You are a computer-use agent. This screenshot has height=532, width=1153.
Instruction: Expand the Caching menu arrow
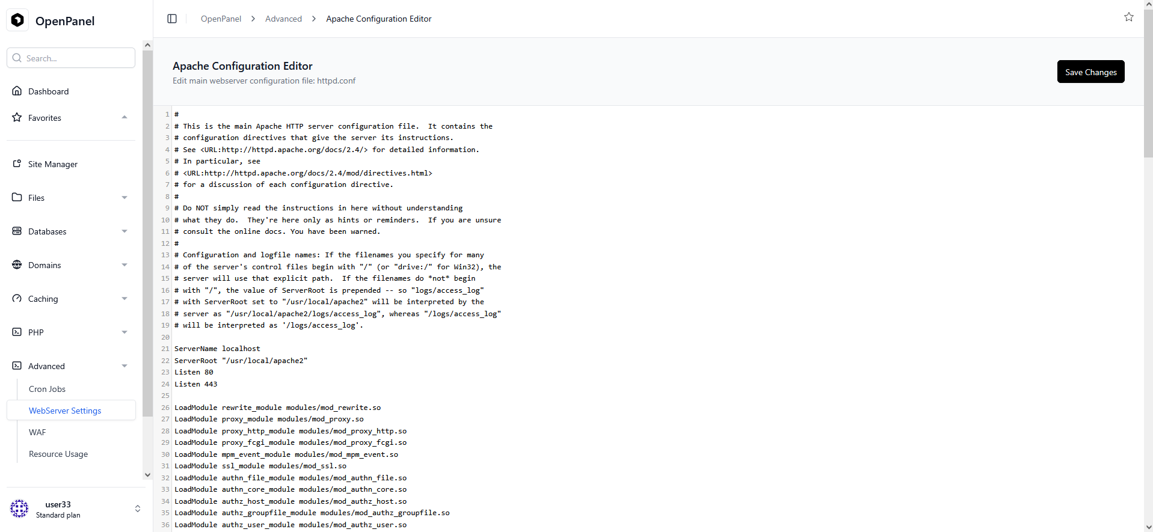point(125,299)
